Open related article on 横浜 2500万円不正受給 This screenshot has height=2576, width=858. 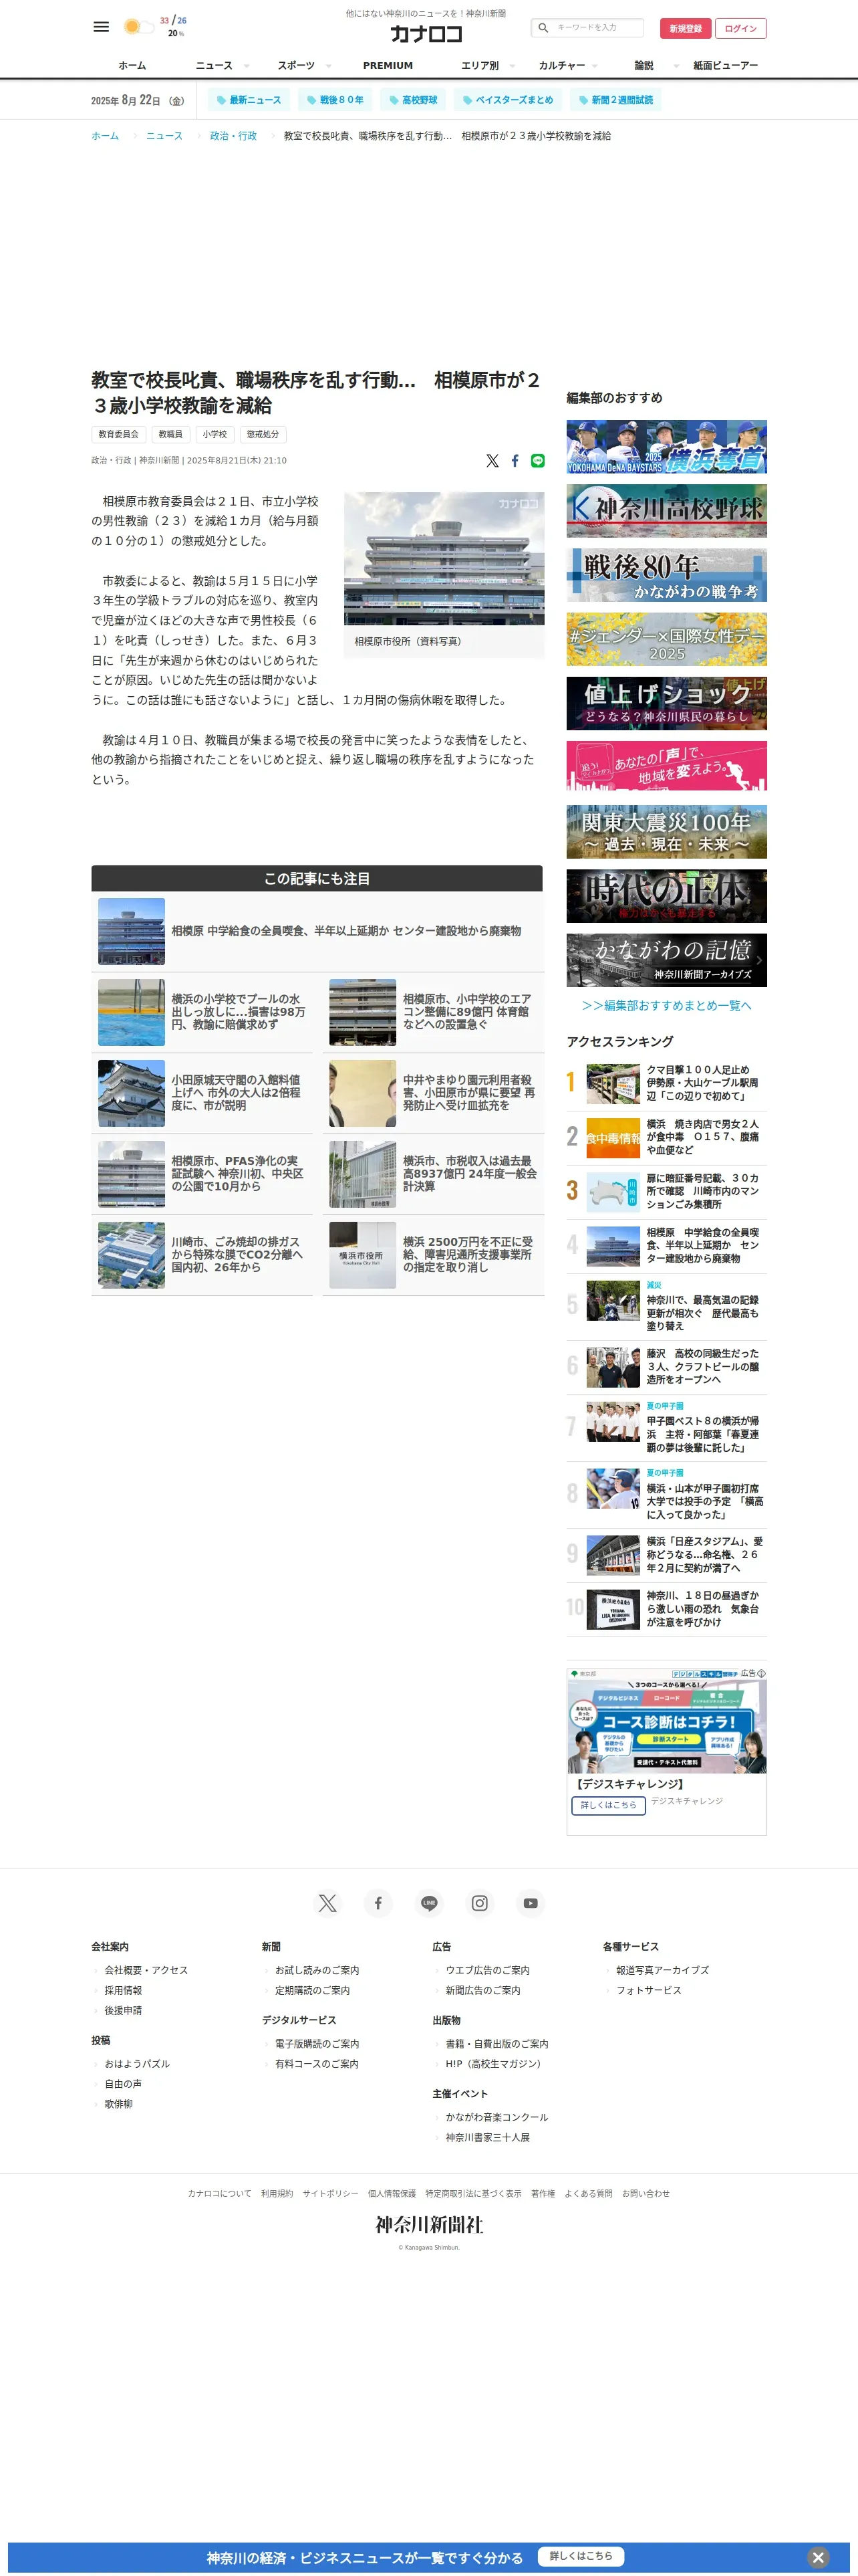click(x=432, y=1254)
